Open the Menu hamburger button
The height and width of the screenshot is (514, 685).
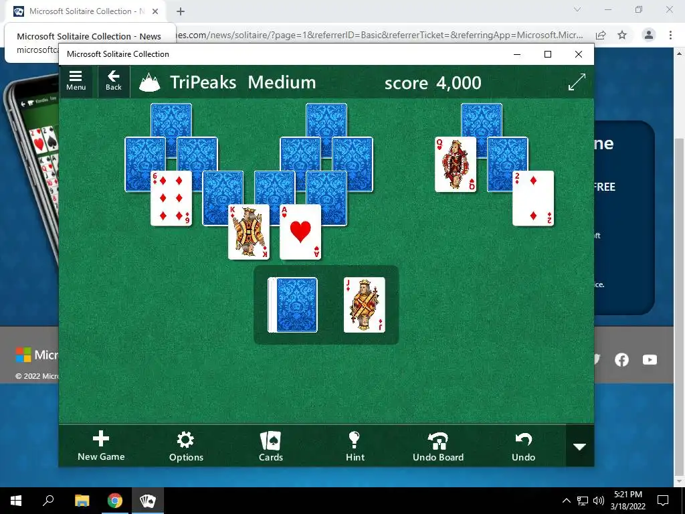[76, 81]
